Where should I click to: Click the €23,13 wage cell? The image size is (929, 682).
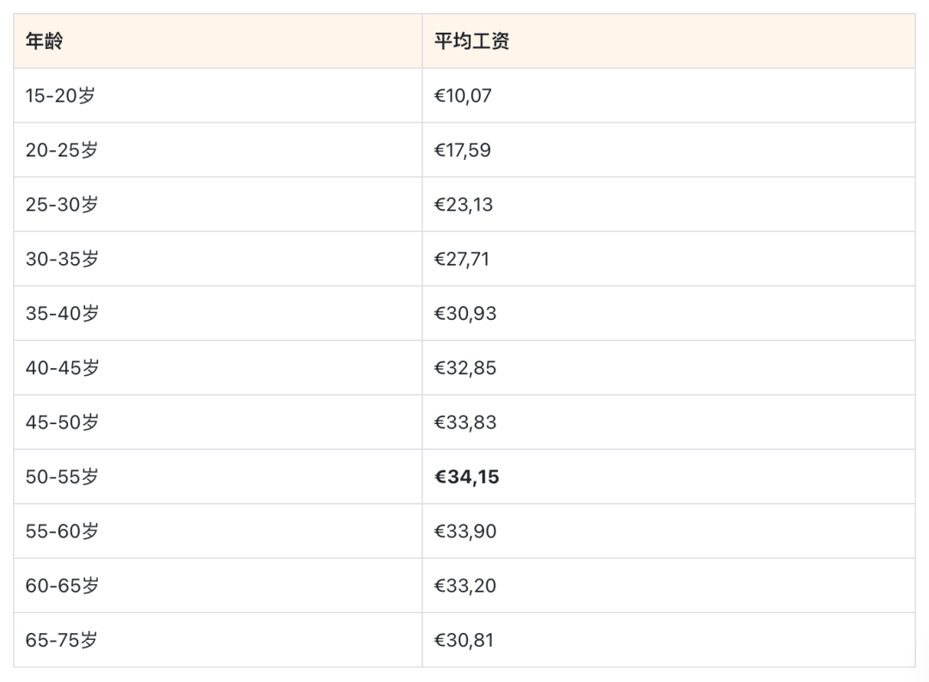(x=464, y=205)
